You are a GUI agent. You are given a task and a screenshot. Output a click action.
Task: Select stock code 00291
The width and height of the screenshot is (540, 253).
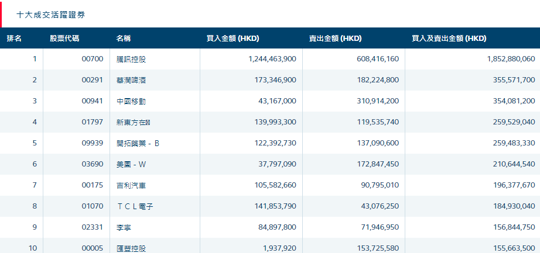tap(93, 80)
